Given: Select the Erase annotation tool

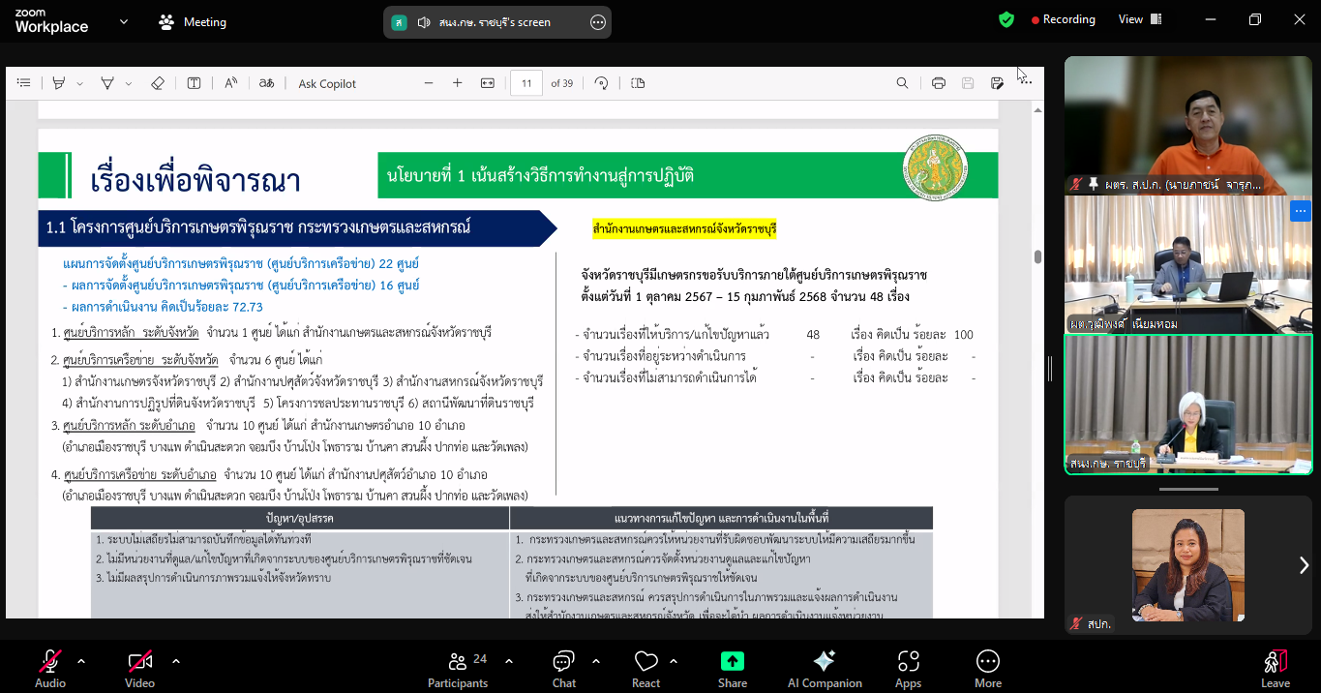Looking at the screenshot, I should pyautogui.click(x=158, y=83).
